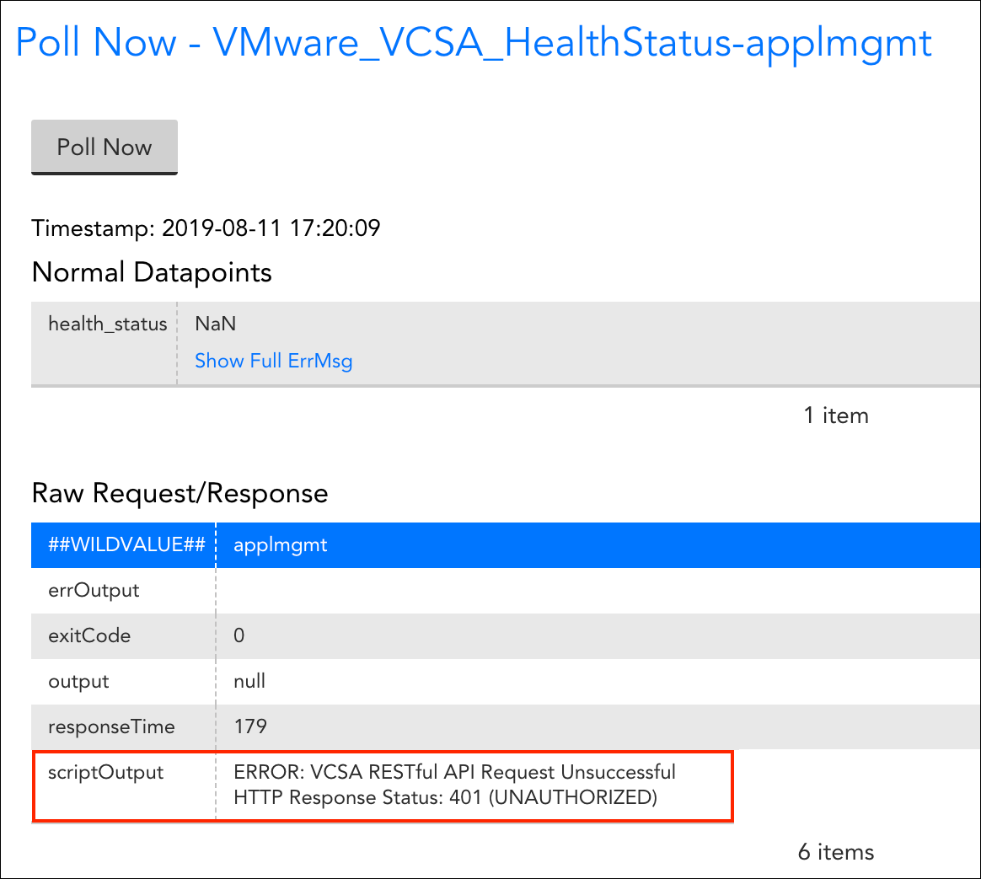This screenshot has width=981, height=879.
Task: Select the Poll Now - VMware_VCSA_HealthStatus-applmgmt title
Action: click(474, 44)
